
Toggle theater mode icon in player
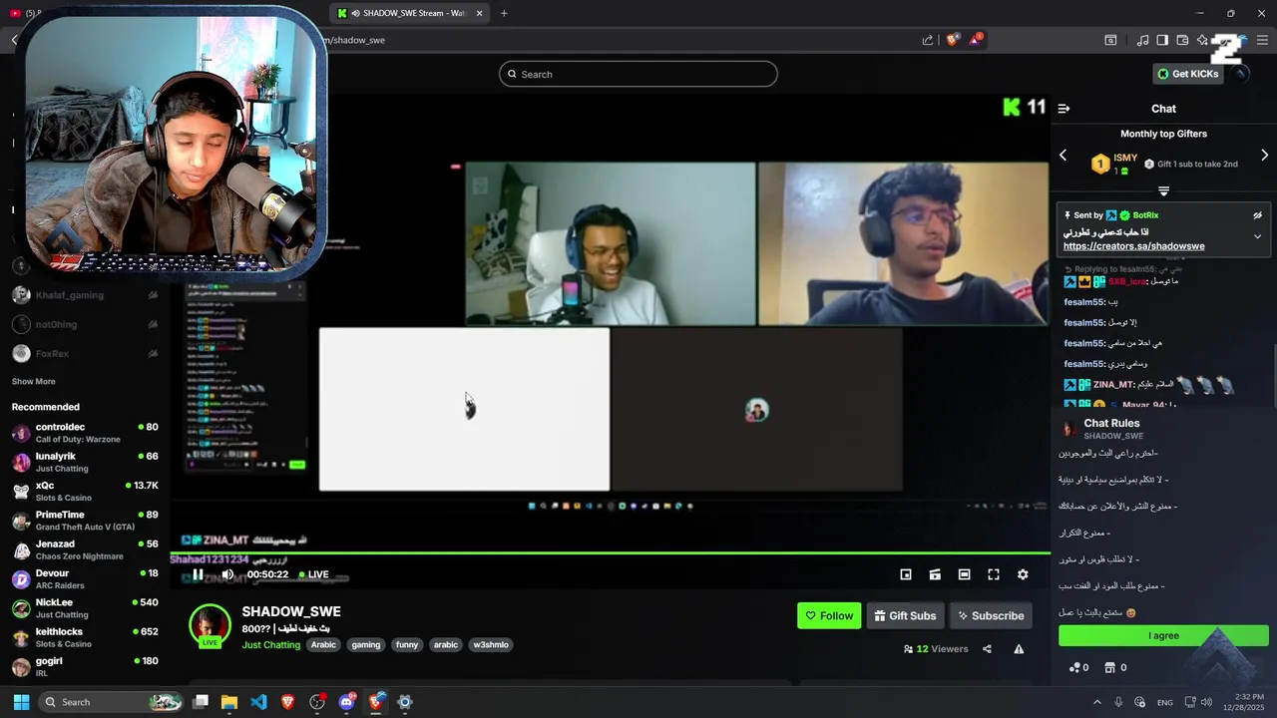(964, 574)
